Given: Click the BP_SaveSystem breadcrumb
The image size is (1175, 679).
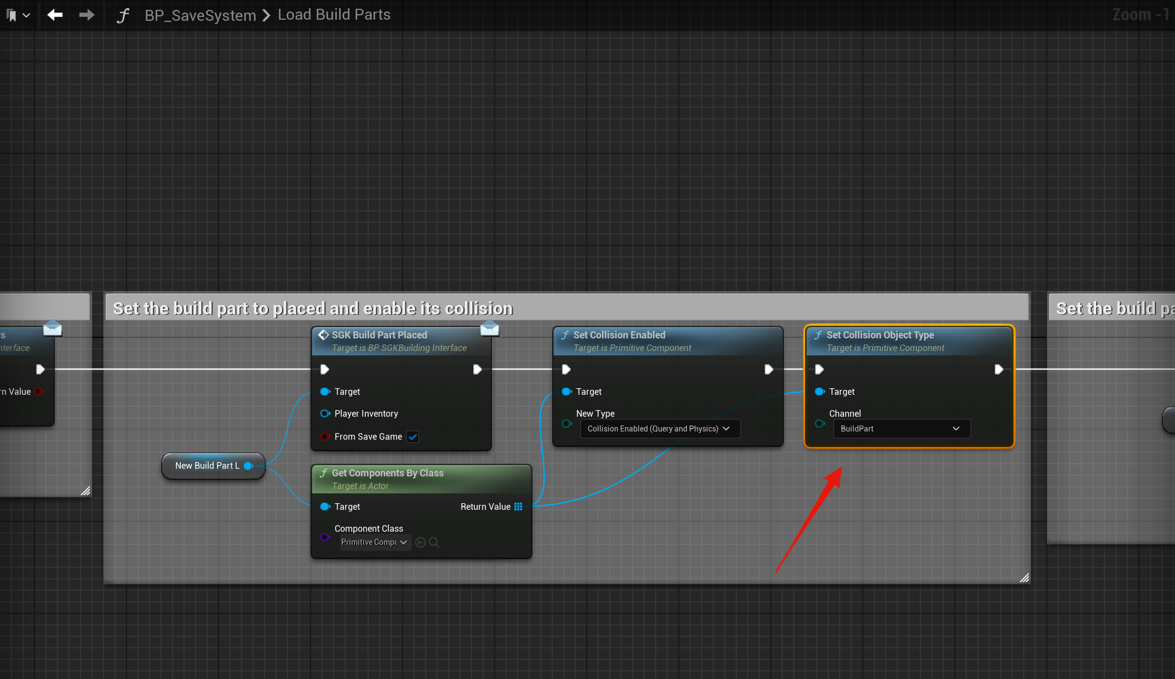Looking at the screenshot, I should pos(200,15).
